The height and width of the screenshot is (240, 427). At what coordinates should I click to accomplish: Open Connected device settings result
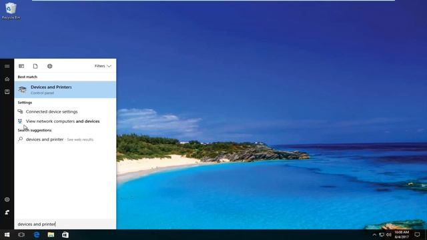tap(65, 111)
